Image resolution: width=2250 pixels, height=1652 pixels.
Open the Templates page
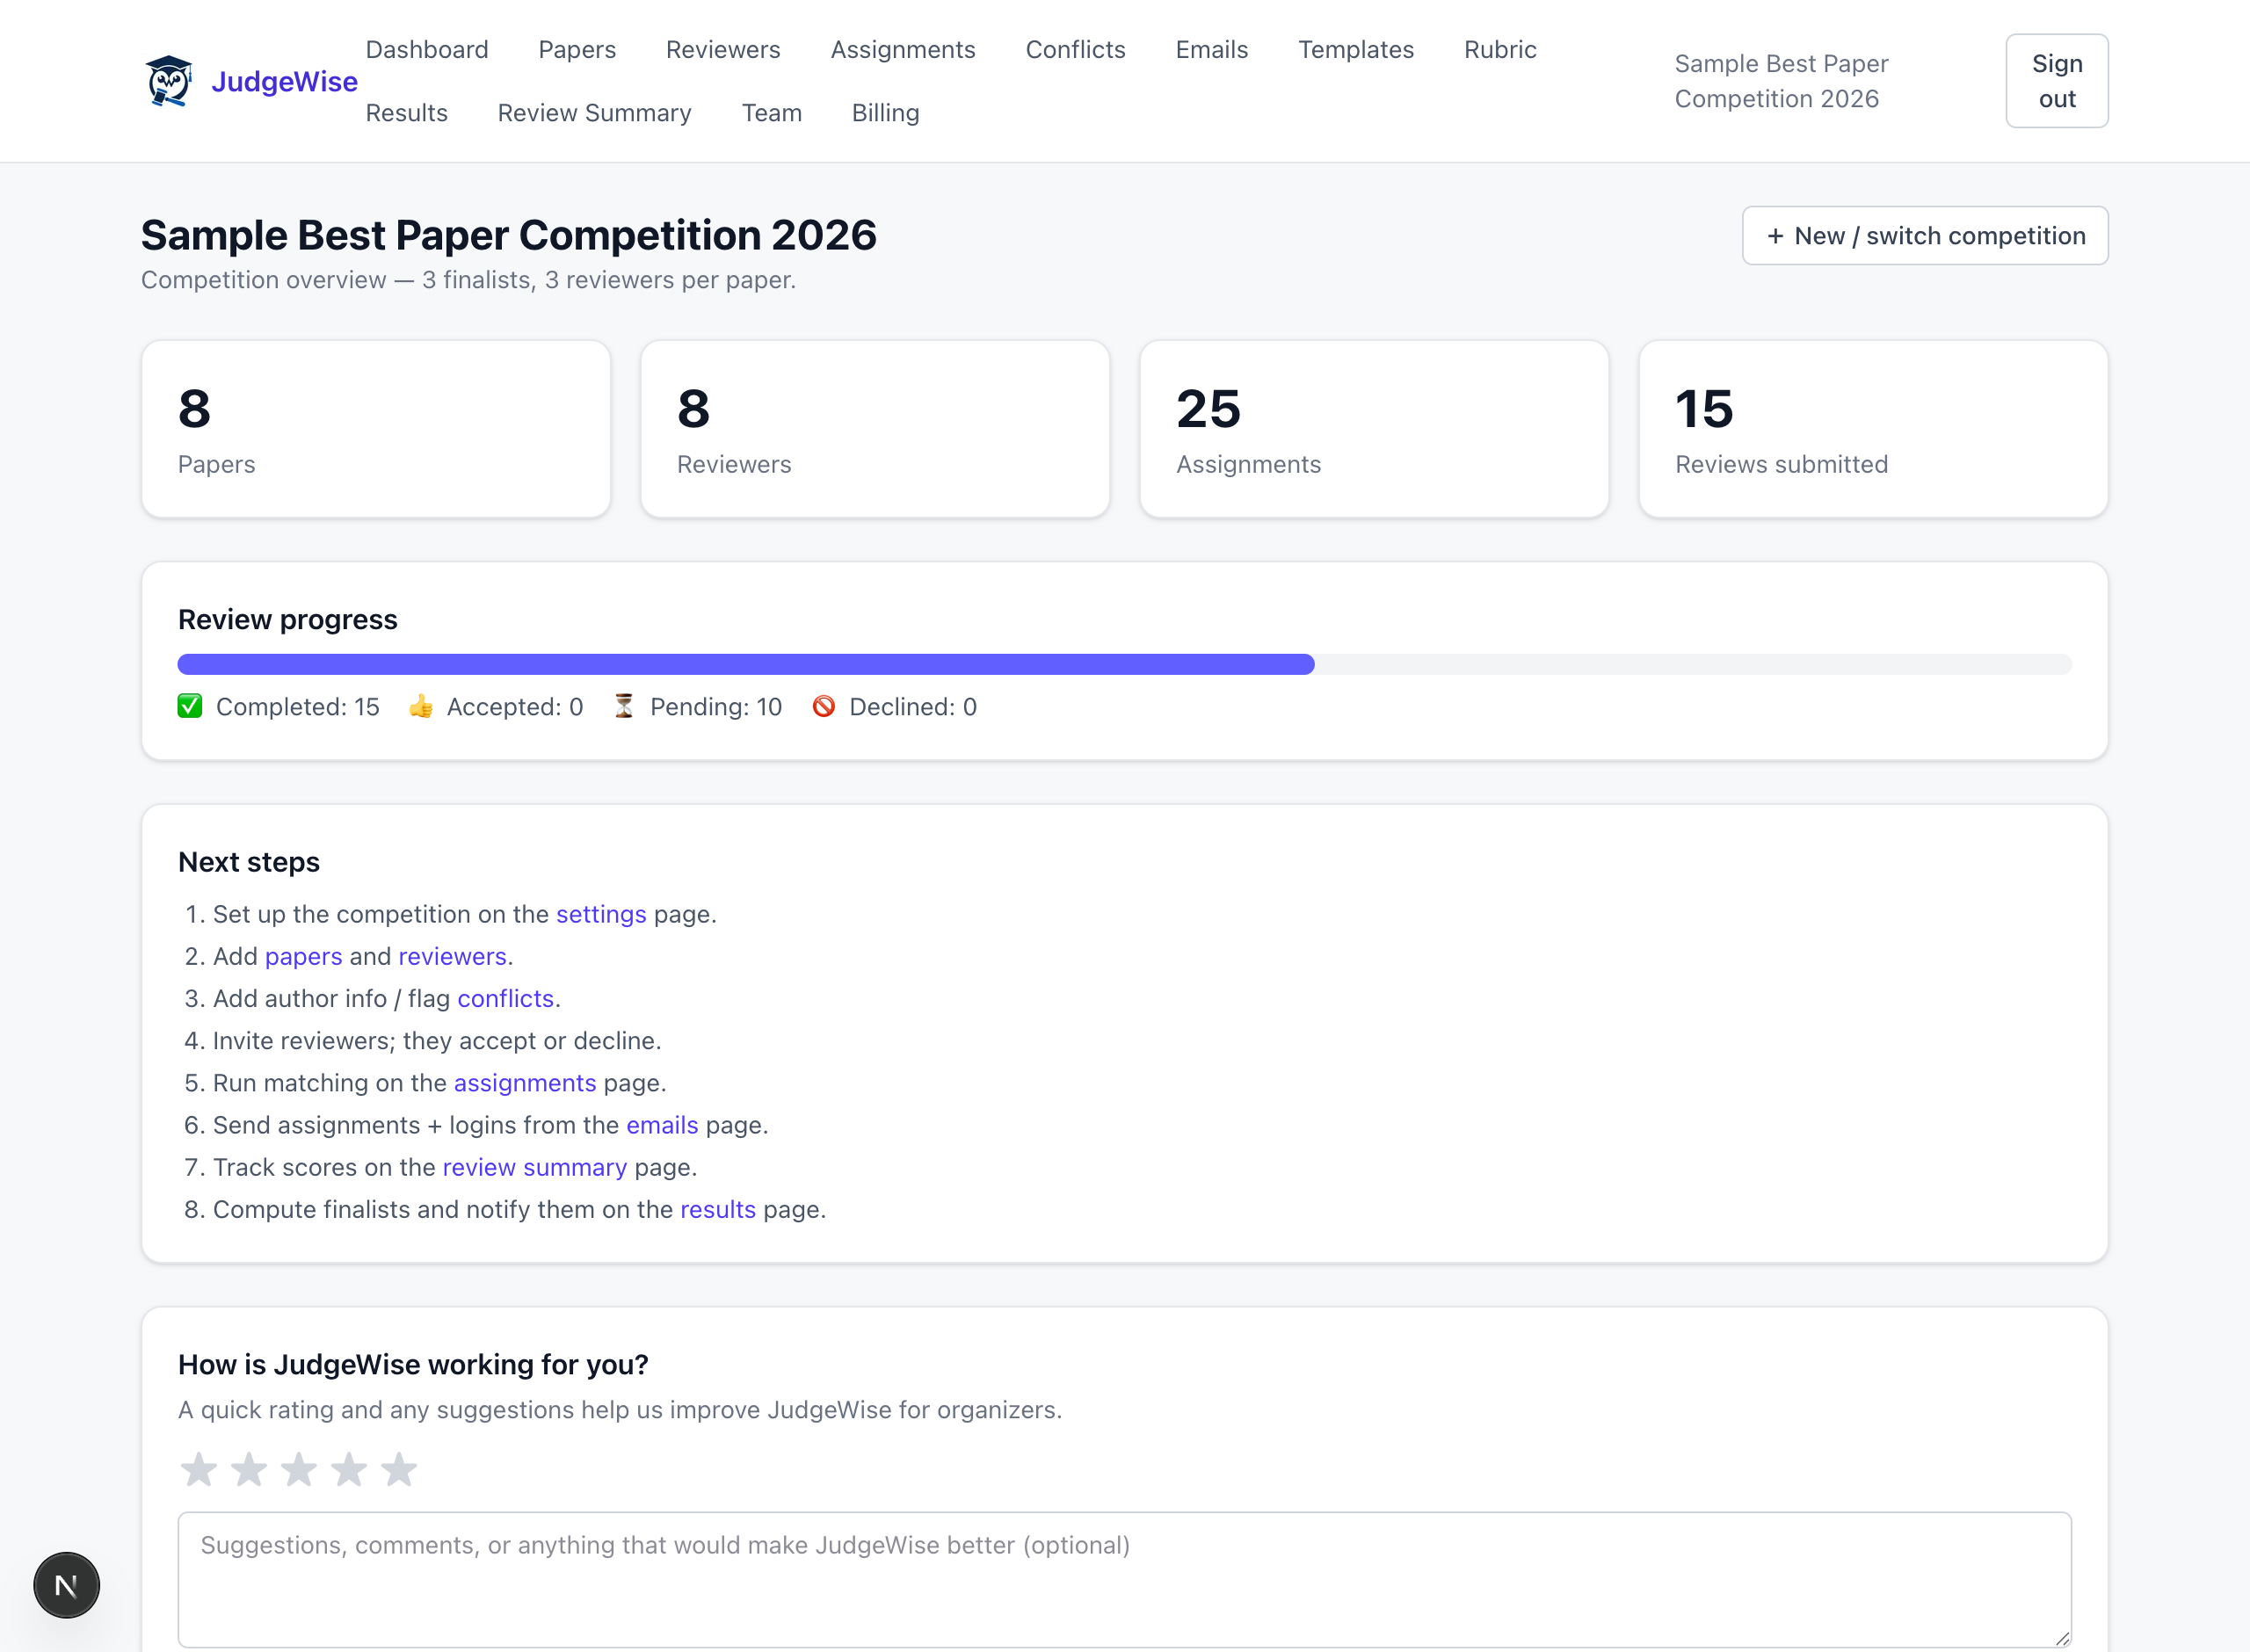point(1356,49)
